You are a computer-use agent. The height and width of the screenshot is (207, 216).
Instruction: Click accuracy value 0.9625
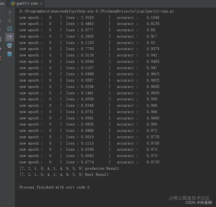pyautogui.click(x=153, y=80)
